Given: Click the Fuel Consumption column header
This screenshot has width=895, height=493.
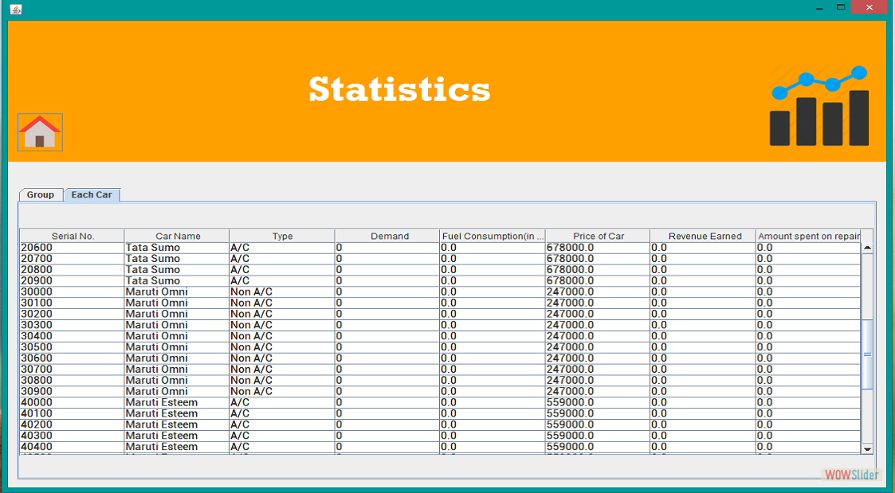Looking at the screenshot, I should [493, 236].
